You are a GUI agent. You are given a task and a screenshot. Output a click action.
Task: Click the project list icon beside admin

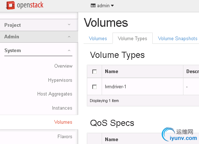pos(93,5)
